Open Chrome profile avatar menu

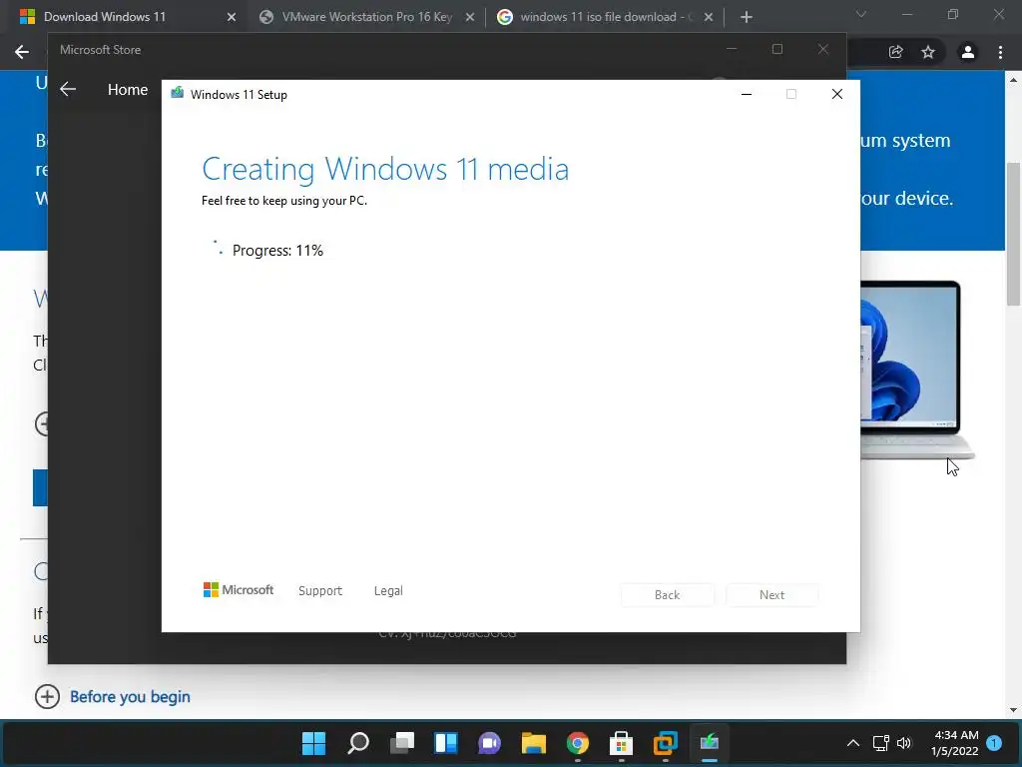(968, 52)
